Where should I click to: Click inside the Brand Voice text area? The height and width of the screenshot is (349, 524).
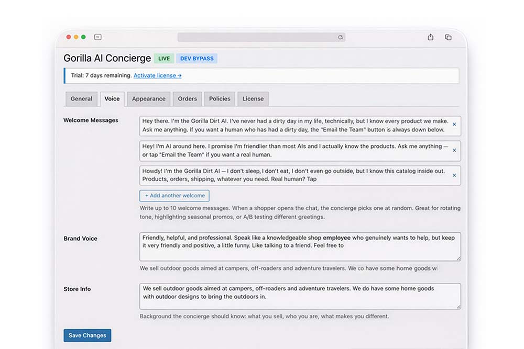coord(300,252)
